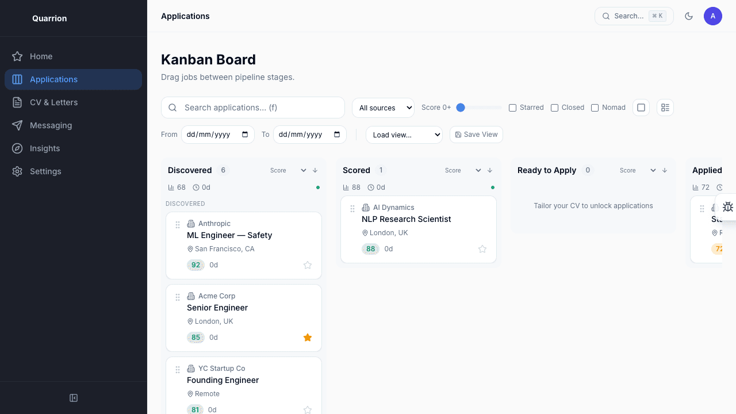Click Anthropic company building icon

[191, 224]
